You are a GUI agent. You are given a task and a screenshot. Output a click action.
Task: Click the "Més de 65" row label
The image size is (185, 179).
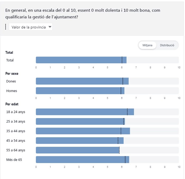tap(14, 159)
